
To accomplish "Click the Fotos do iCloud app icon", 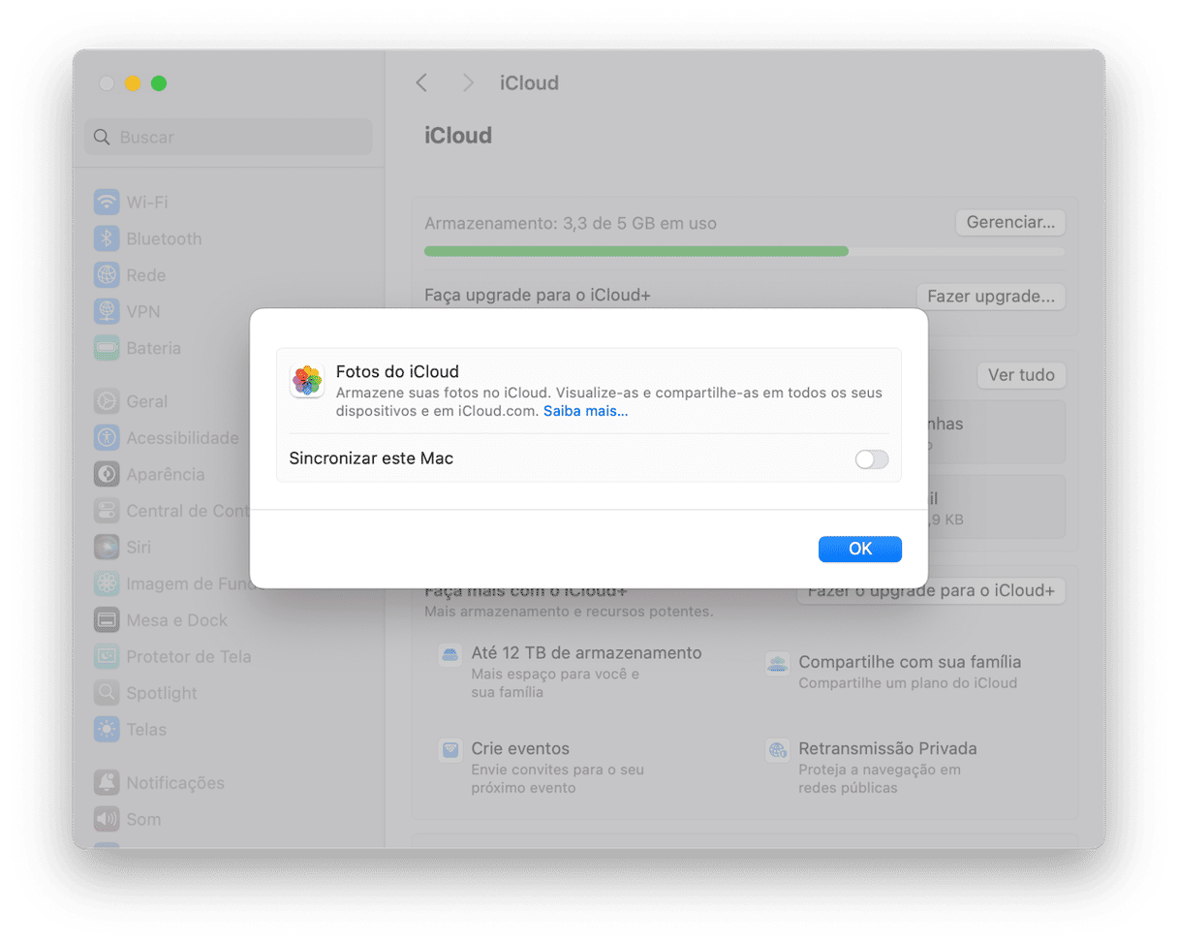I will 307,381.
